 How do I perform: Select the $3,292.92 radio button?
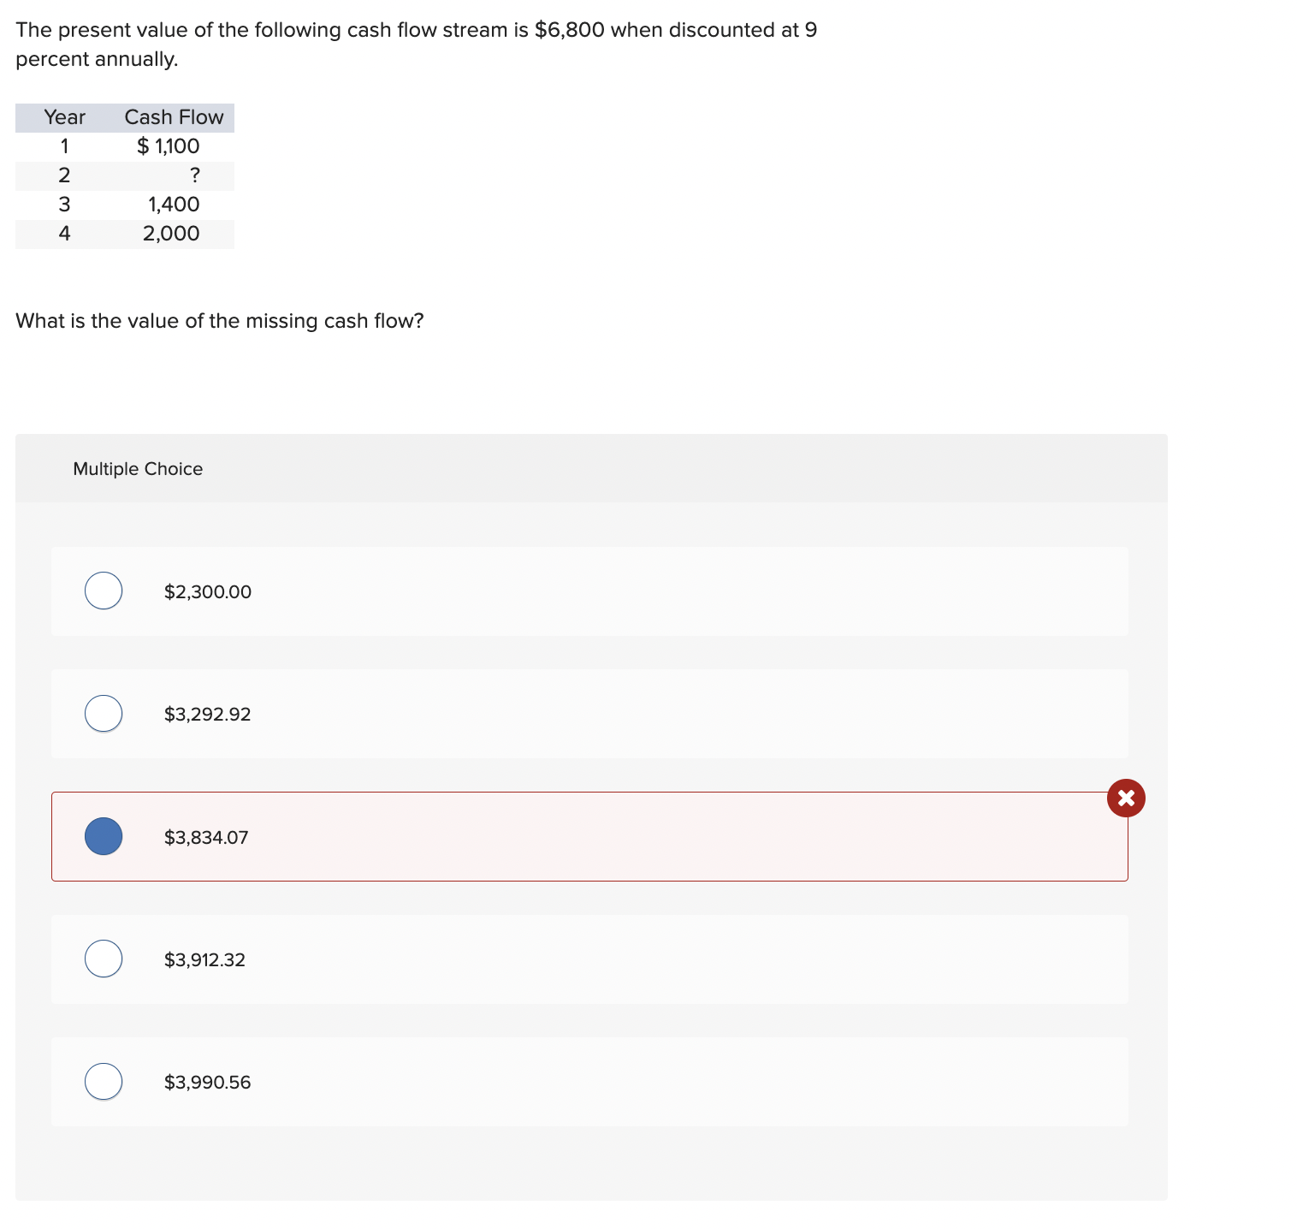[x=104, y=713]
